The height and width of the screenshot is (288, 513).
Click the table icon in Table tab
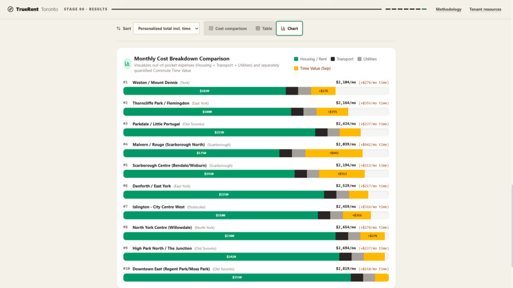tap(258, 29)
